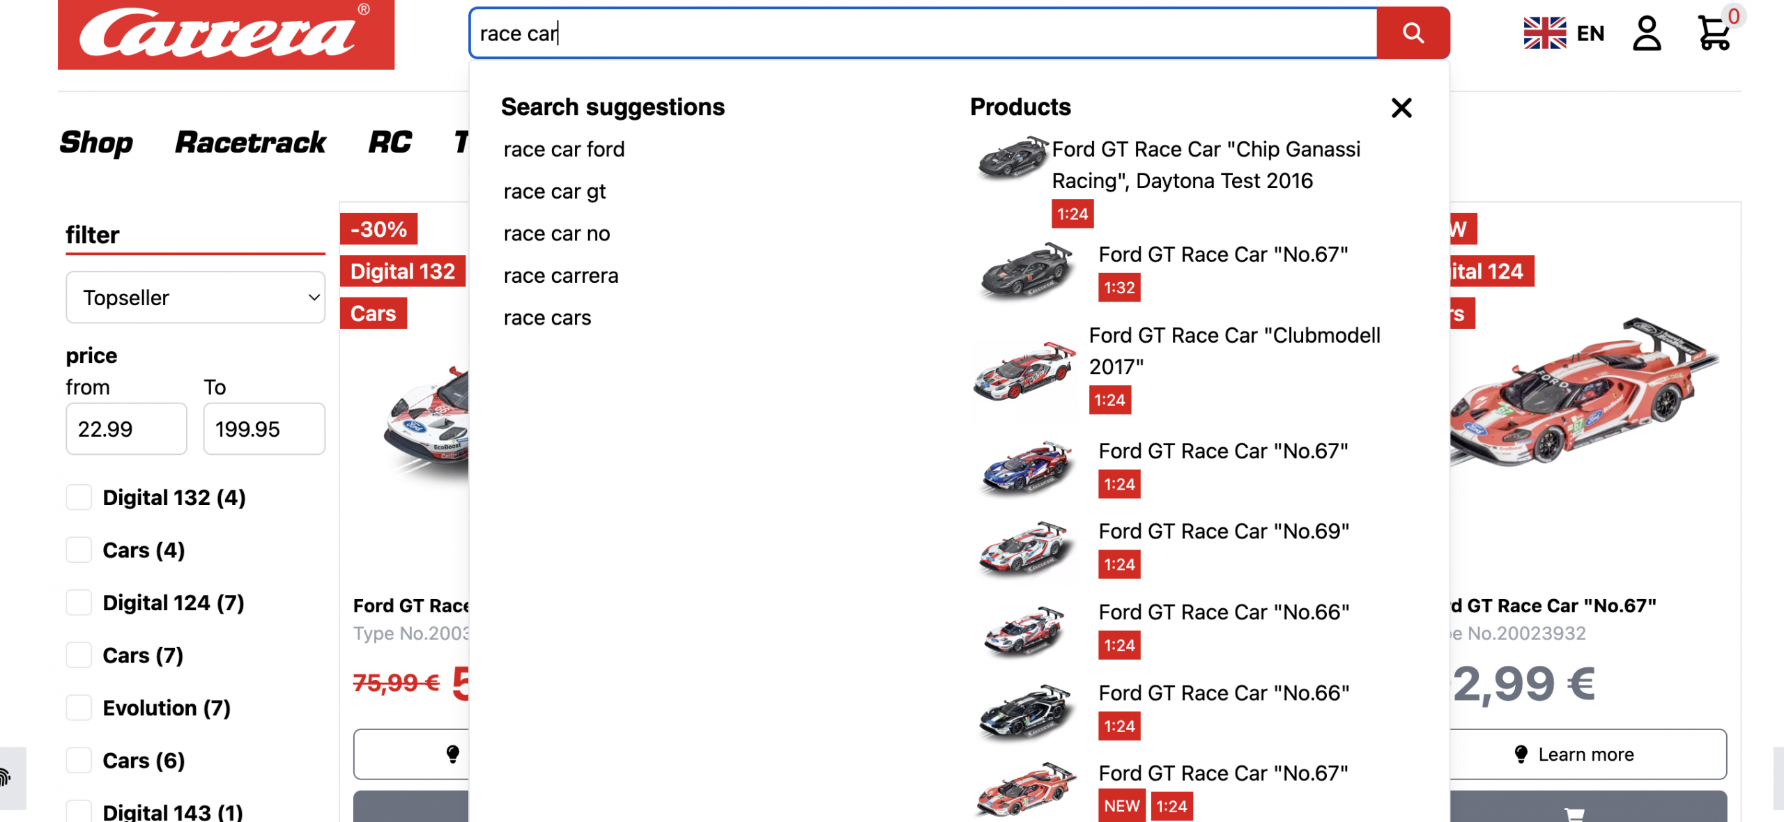Click the Digital 132 product badge

point(402,271)
